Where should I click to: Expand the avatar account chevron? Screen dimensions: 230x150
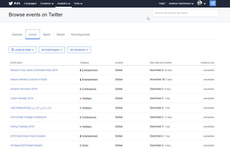(205, 4)
